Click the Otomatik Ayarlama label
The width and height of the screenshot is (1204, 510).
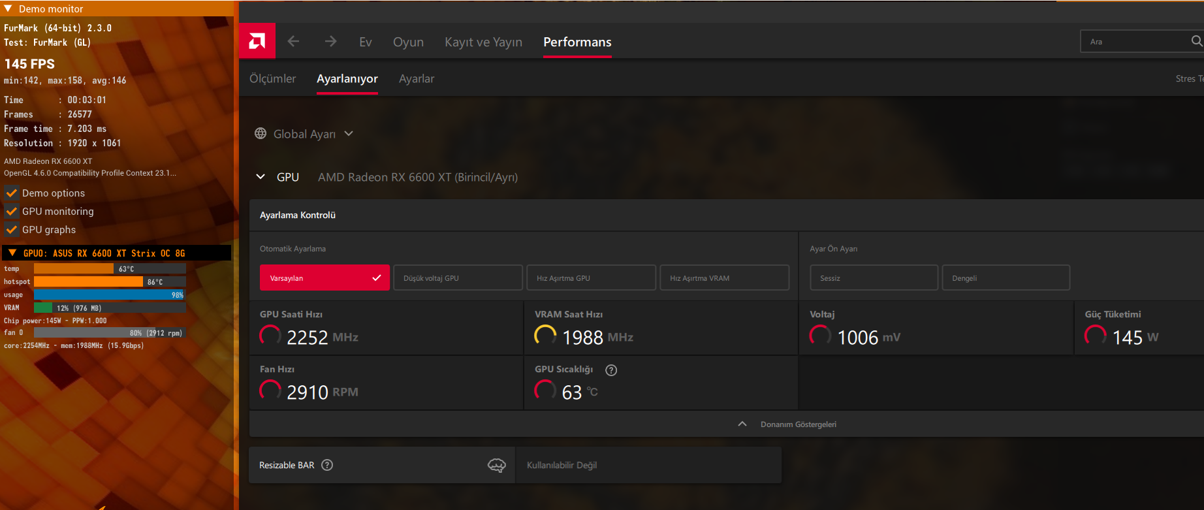point(293,249)
